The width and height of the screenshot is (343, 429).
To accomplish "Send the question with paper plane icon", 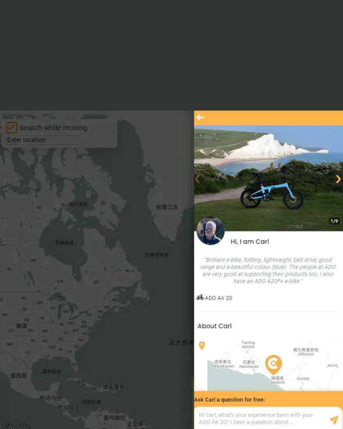I will pyautogui.click(x=334, y=420).
